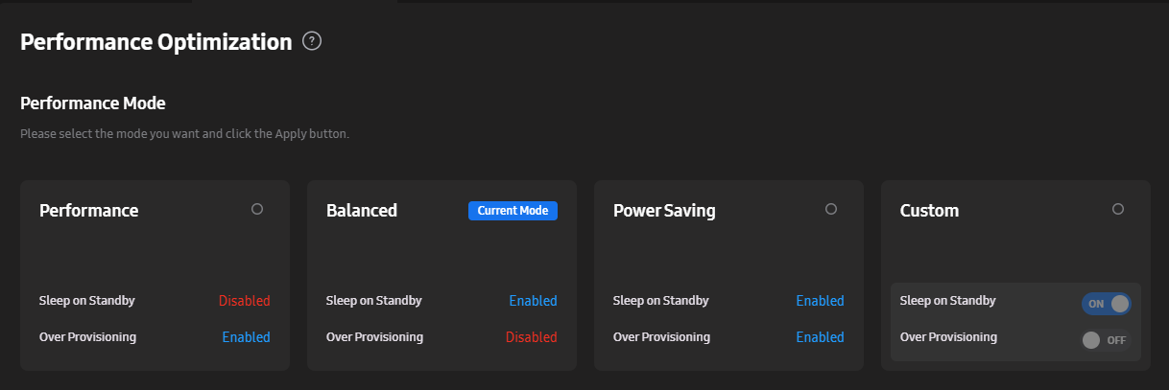Viewport: 1169px width, 390px height.
Task: Select the Performance mode radio button
Action: coord(257,209)
